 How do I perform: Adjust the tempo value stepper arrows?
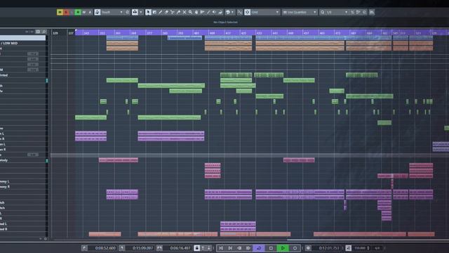(368, 248)
